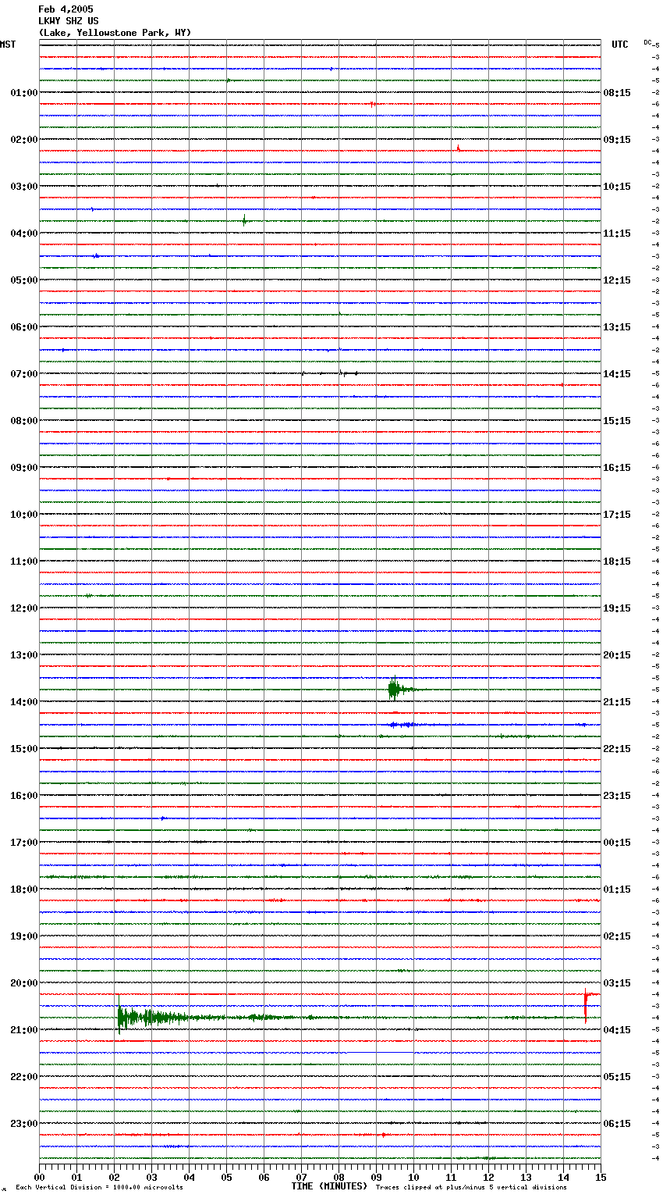Screen dimensions: 663x1198
Task: Select the 21:00 MST time label
Action: coord(23,1030)
